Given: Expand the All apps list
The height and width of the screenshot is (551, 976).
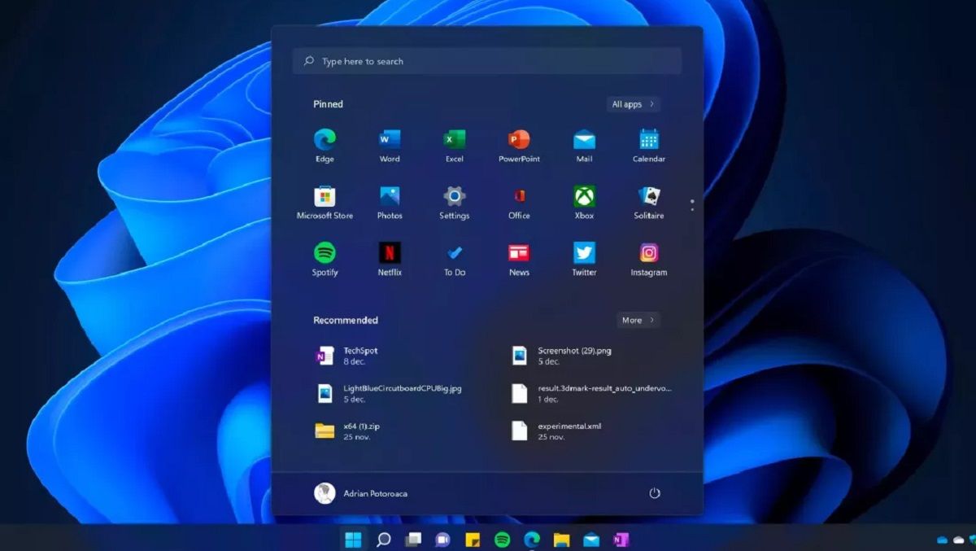Looking at the screenshot, I should coord(633,104).
